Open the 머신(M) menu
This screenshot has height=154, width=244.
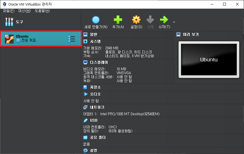(25, 11)
